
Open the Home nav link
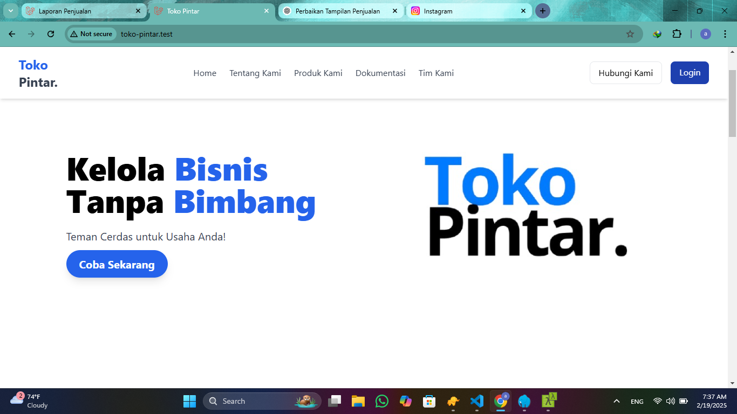click(205, 73)
